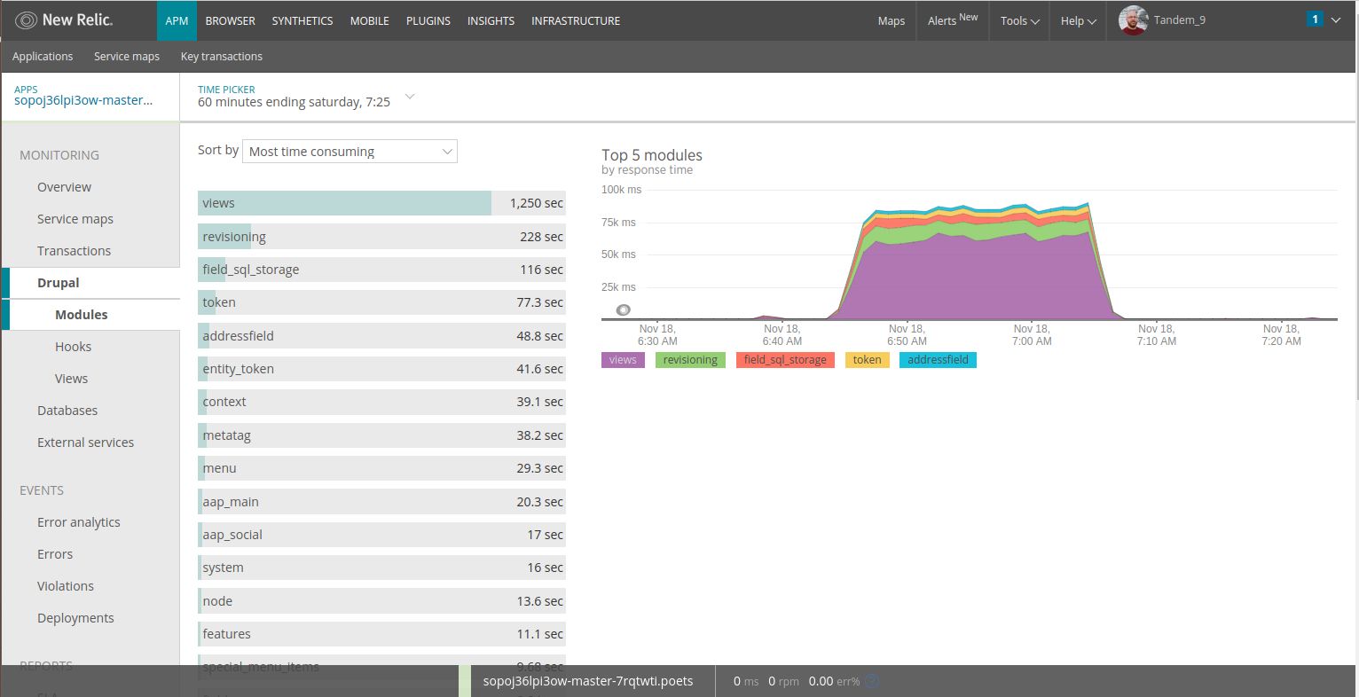Toggle the field_sql_storage legend swatch
Viewport: 1359px width, 697px height.
785,360
